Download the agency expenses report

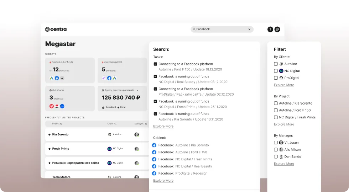pos(109,107)
